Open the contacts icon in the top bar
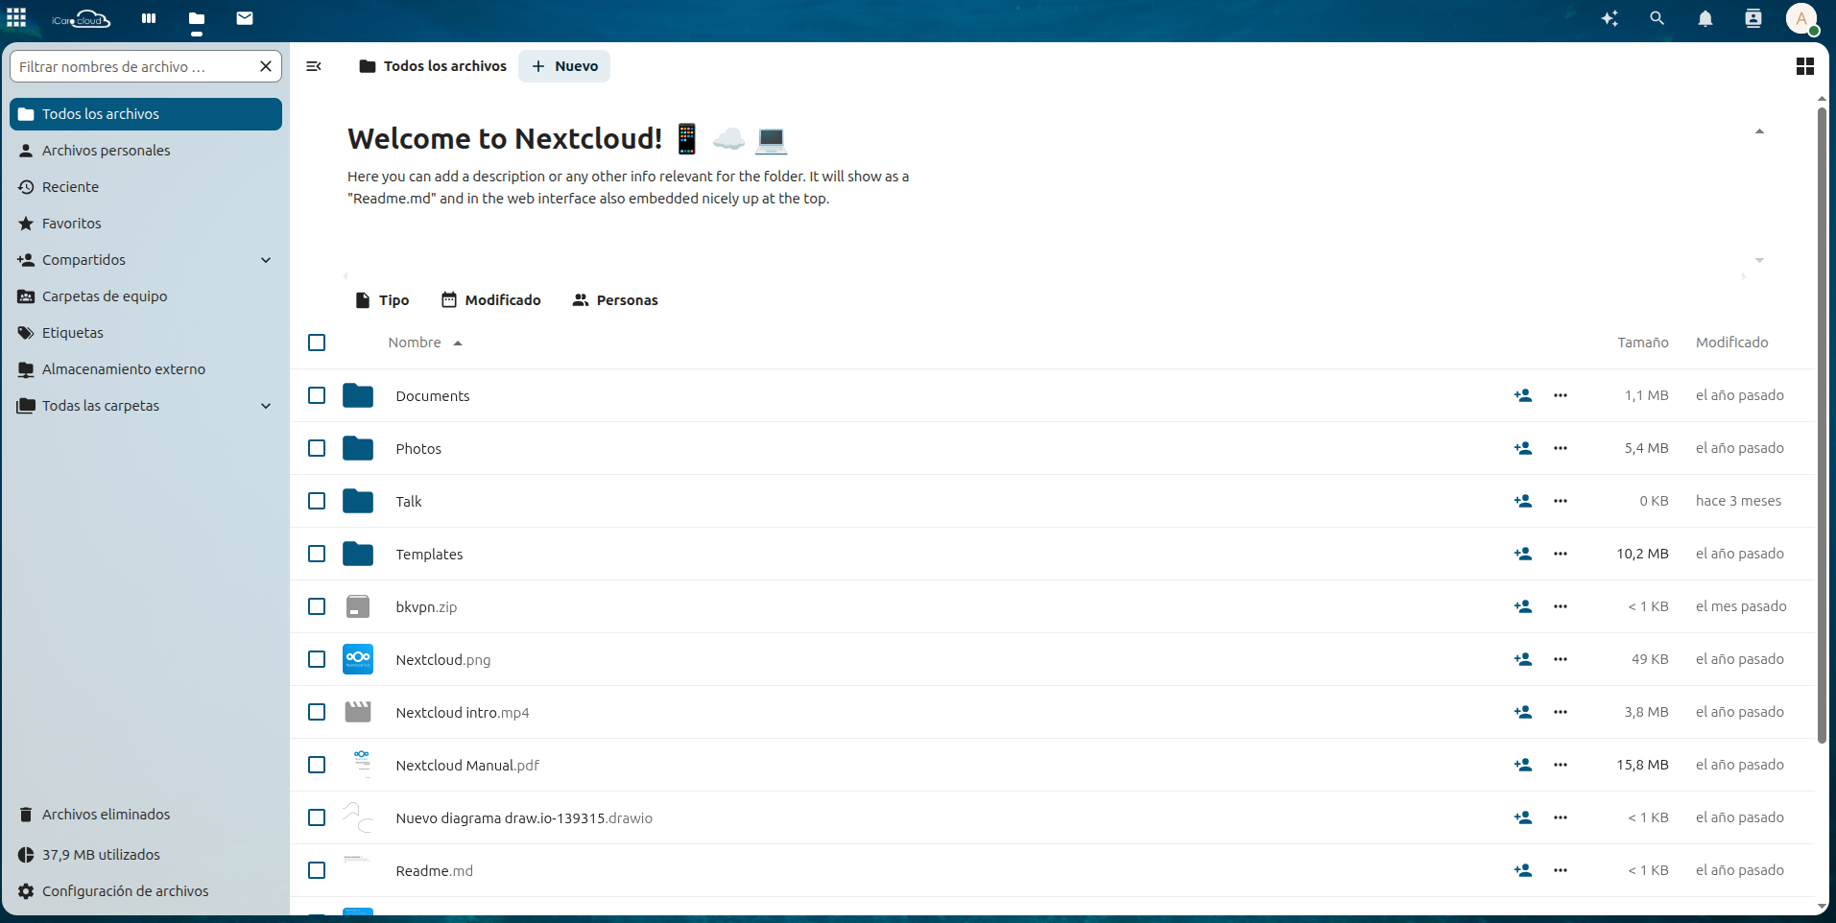Viewport: 1836px width, 923px height. pos(1753,18)
